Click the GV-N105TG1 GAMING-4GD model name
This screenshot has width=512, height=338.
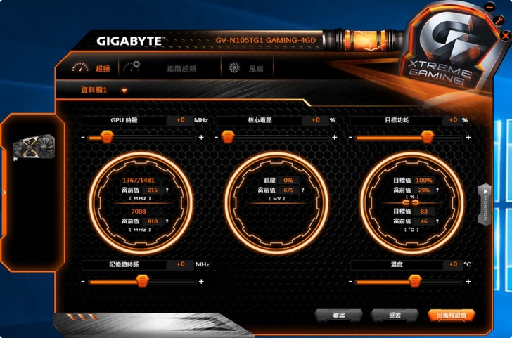pyautogui.click(x=265, y=41)
